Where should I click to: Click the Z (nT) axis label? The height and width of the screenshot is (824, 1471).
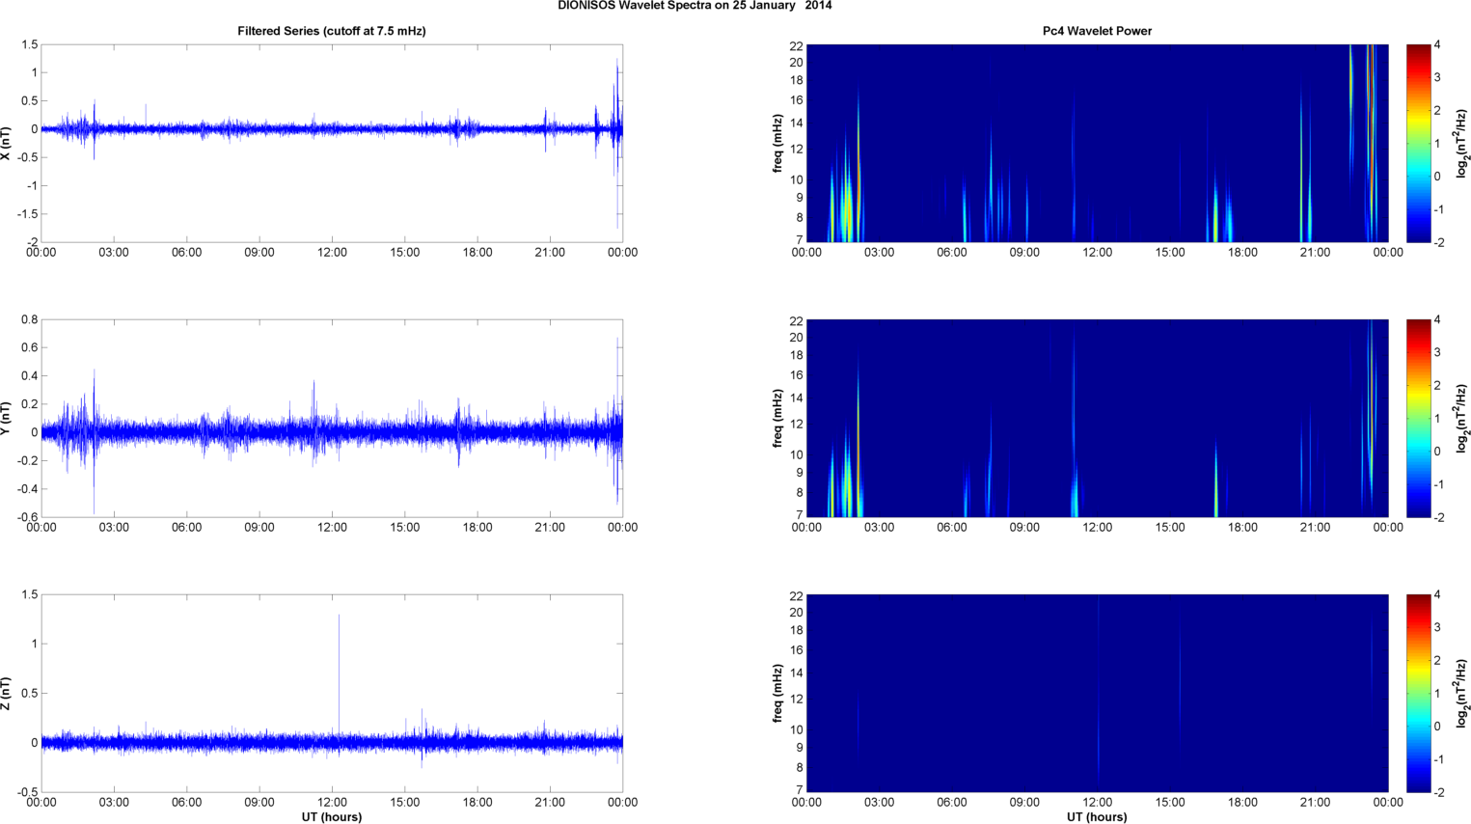coord(6,693)
